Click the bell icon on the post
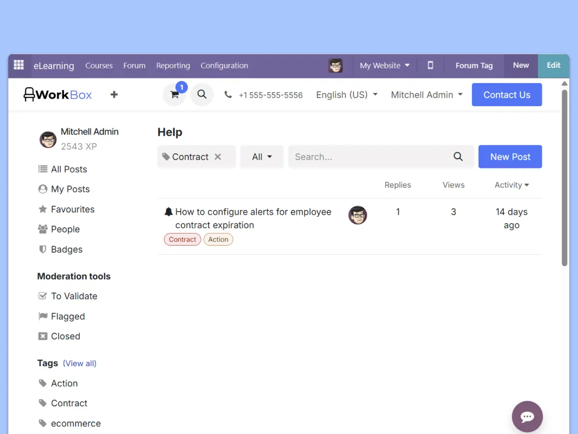This screenshot has height=434, width=578. pyautogui.click(x=169, y=212)
